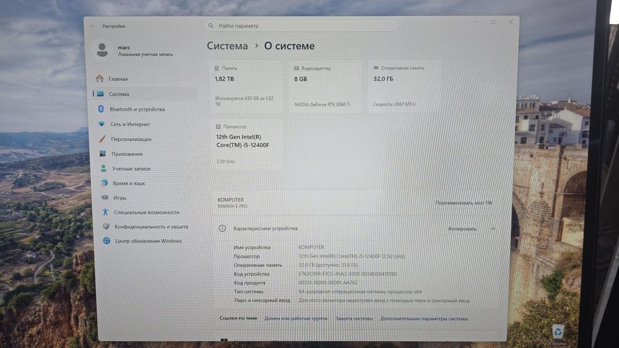Select the Система monitor icon
Viewport: 619px width, 348px height.
click(101, 94)
